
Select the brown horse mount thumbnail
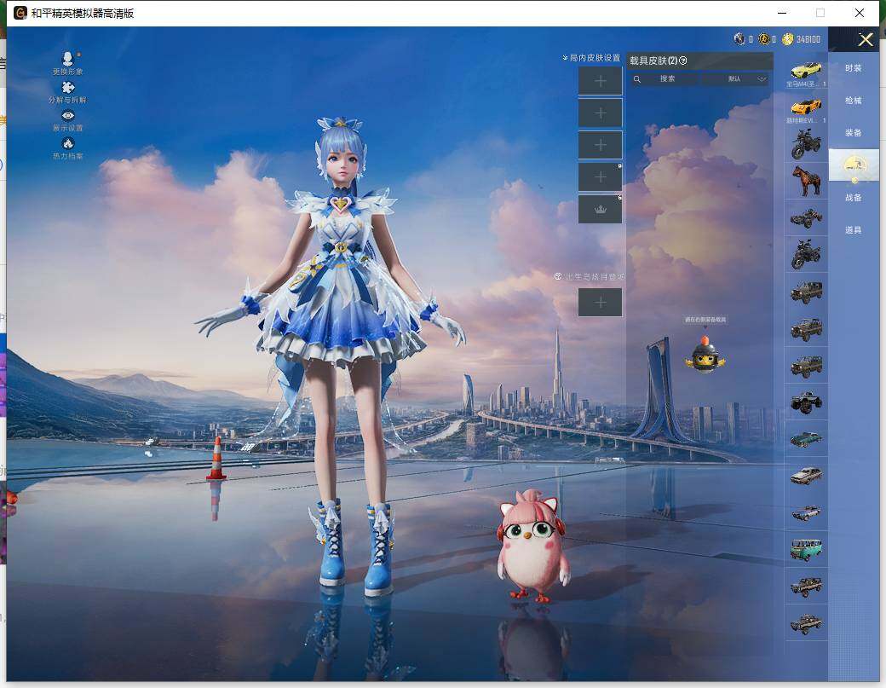pos(806,181)
